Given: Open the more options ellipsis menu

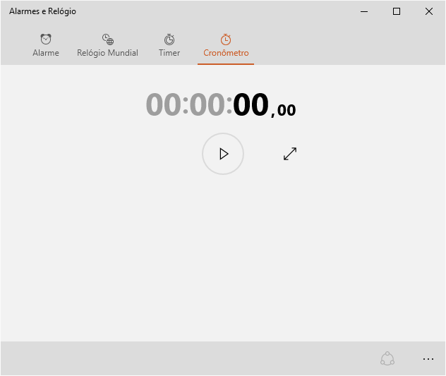Looking at the screenshot, I should (428, 359).
